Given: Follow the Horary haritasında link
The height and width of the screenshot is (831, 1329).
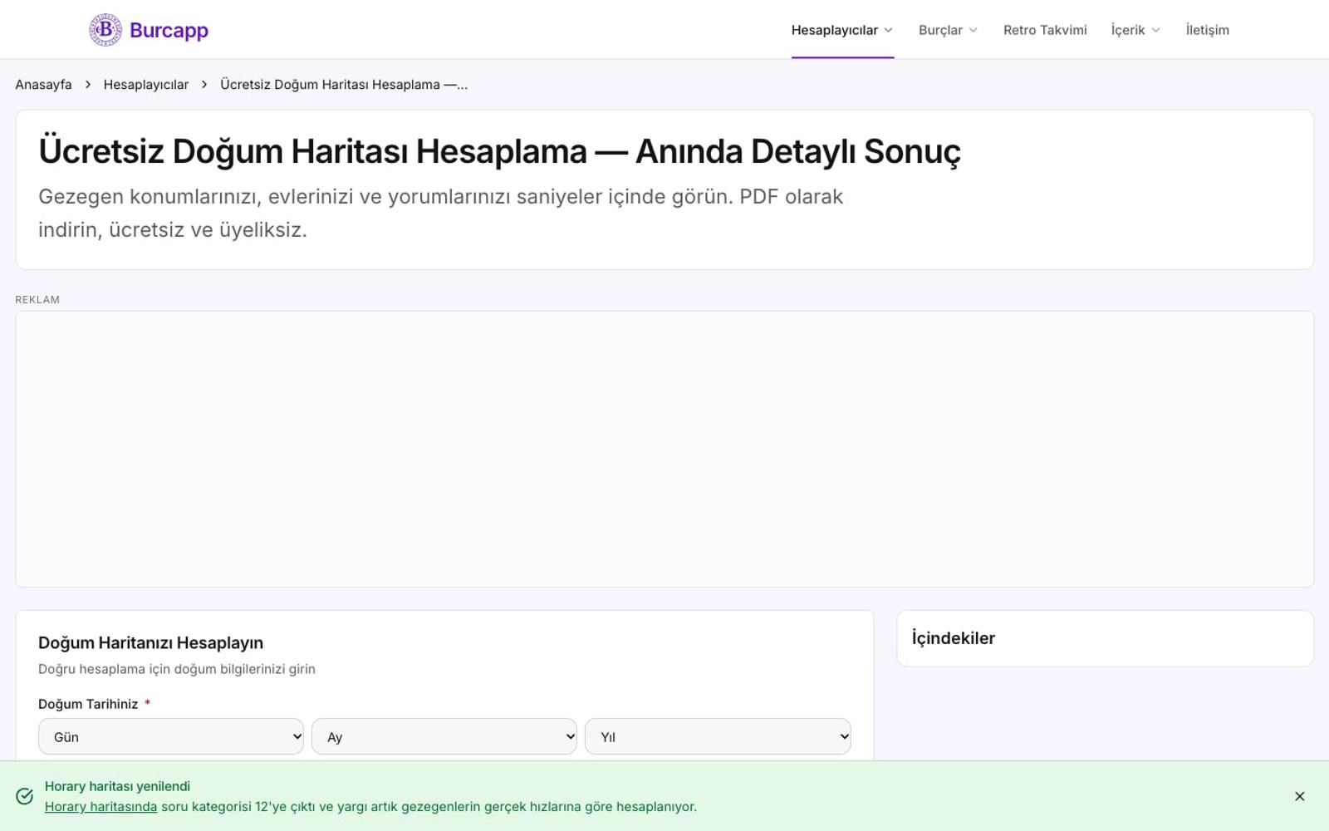Looking at the screenshot, I should pos(101,806).
